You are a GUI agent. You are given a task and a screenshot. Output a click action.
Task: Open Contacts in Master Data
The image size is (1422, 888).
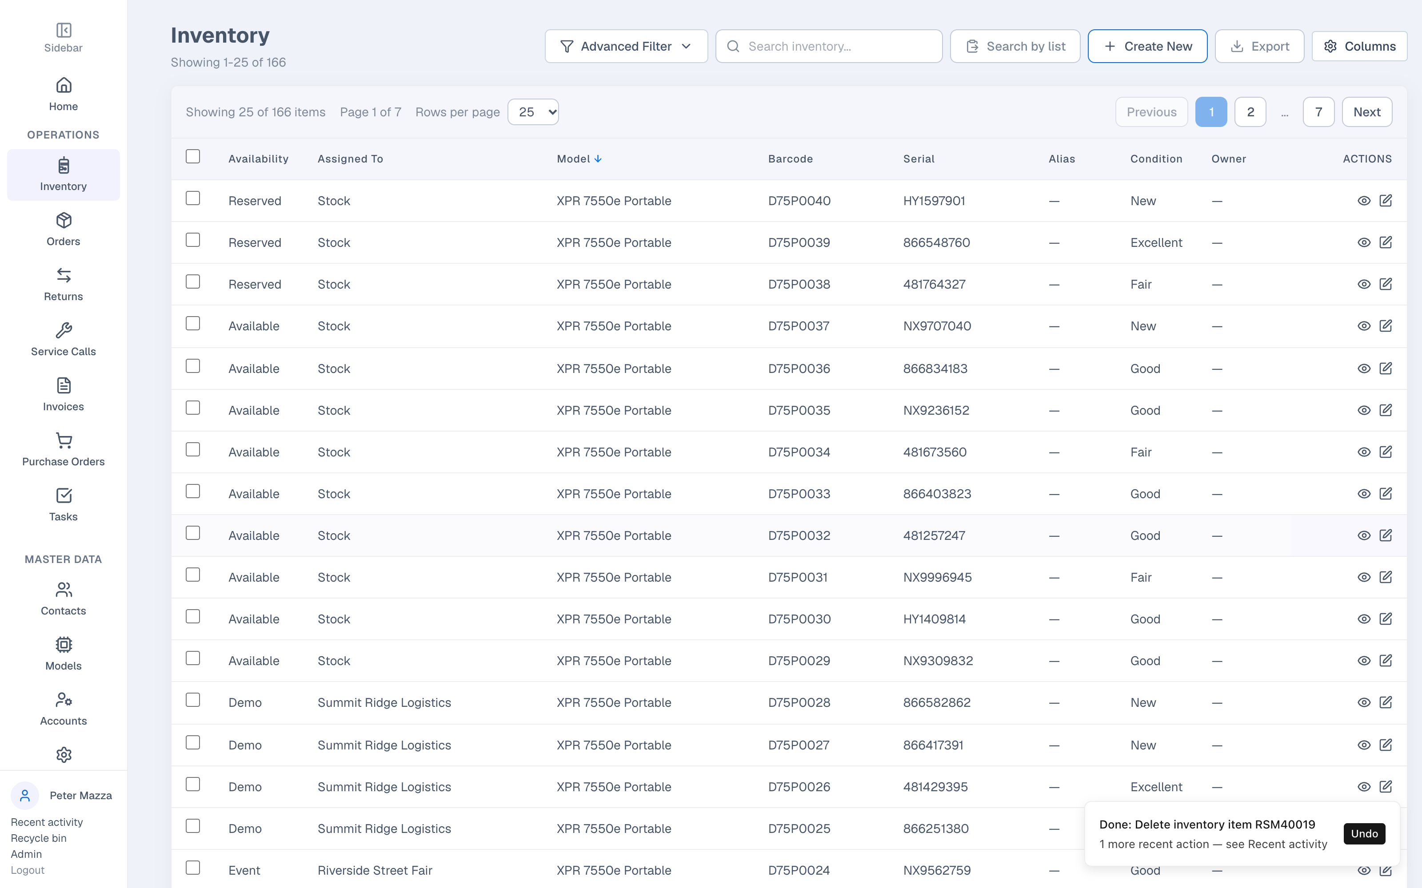point(64,599)
